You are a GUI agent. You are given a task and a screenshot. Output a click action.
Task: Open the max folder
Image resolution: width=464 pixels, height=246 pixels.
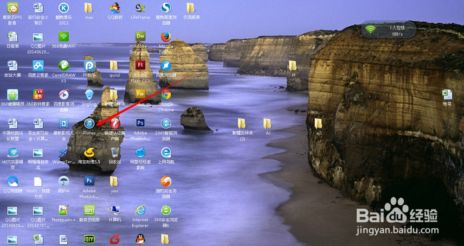click(x=89, y=8)
